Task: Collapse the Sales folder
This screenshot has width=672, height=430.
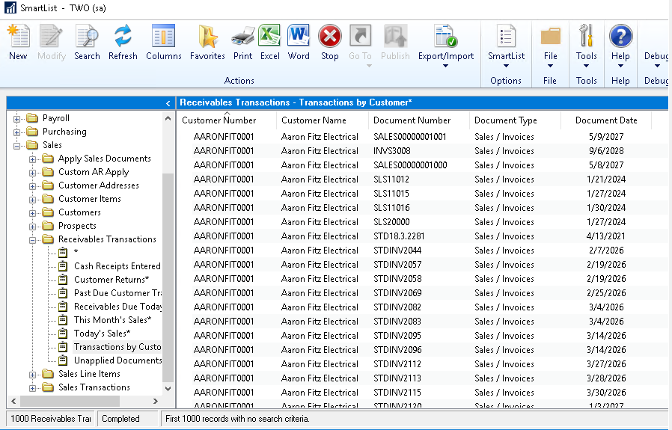Action: click(x=16, y=146)
